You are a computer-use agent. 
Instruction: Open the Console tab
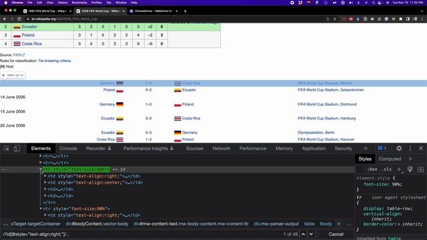(x=68, y=148)
